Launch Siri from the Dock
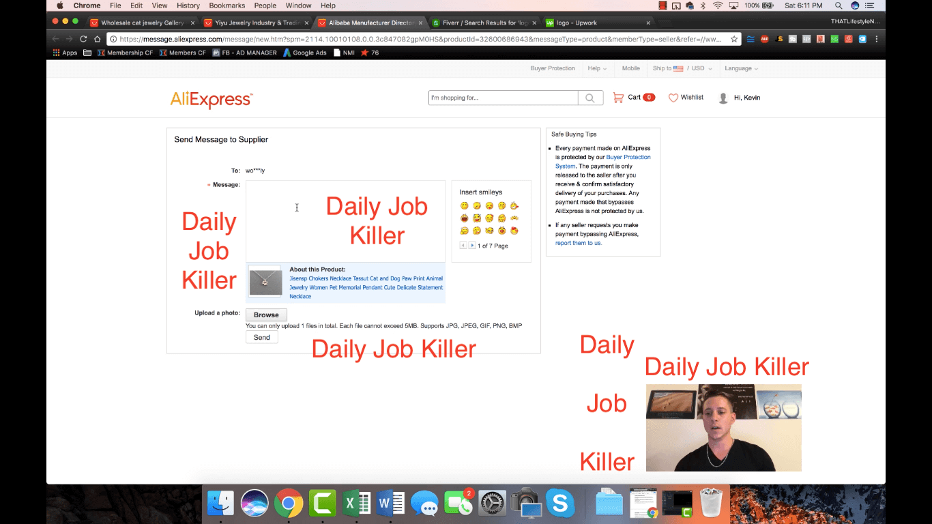 254,504
